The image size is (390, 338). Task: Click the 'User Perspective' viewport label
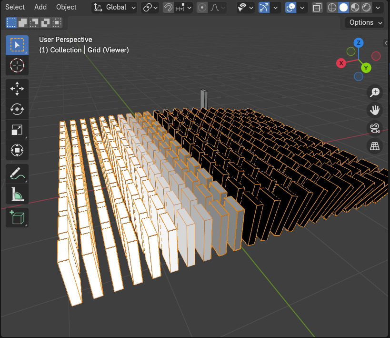pos(66,40)
